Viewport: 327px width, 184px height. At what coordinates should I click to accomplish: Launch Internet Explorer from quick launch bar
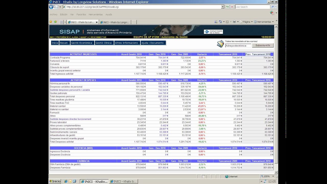click(66, 181)
